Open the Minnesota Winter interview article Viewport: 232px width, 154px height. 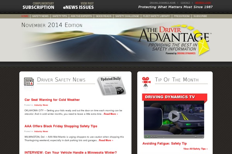(71, 152)
